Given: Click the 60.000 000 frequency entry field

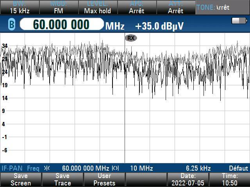Looking at the screenshot, I should [x=61, y=25].
